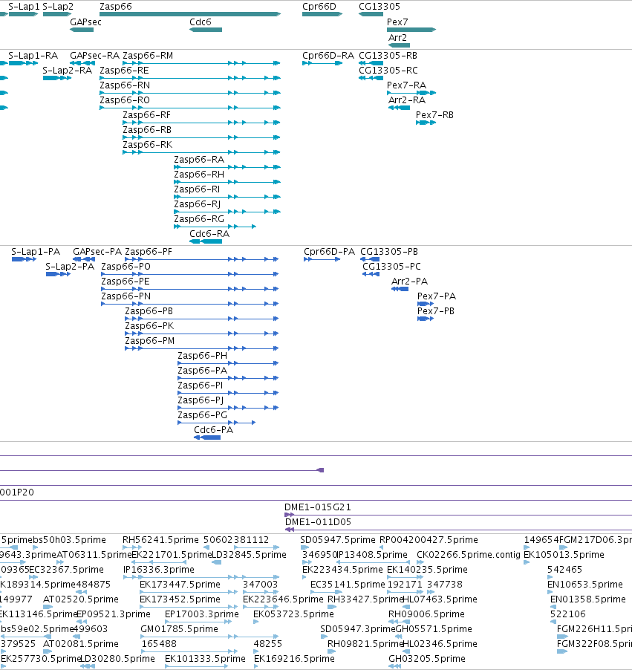
Task: Click the Zasp66-PE protein label
Action: pos(126,282)
